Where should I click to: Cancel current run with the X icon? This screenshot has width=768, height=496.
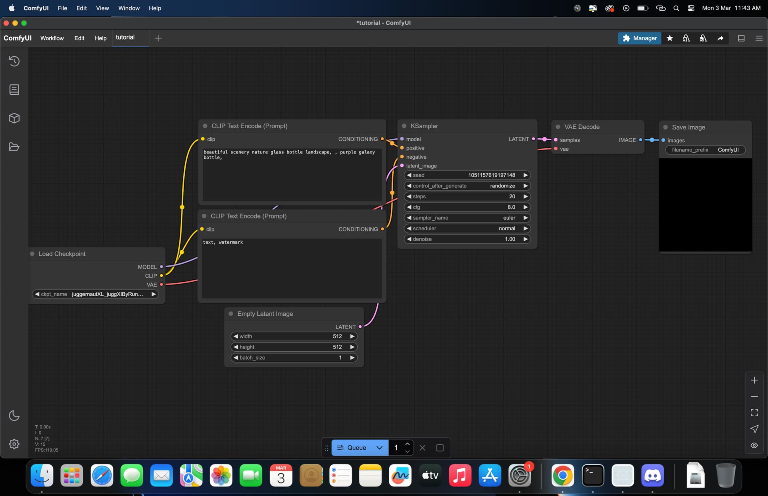[x=422, y=448]
